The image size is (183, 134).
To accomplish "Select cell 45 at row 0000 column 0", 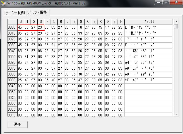I will coord(21,28).
